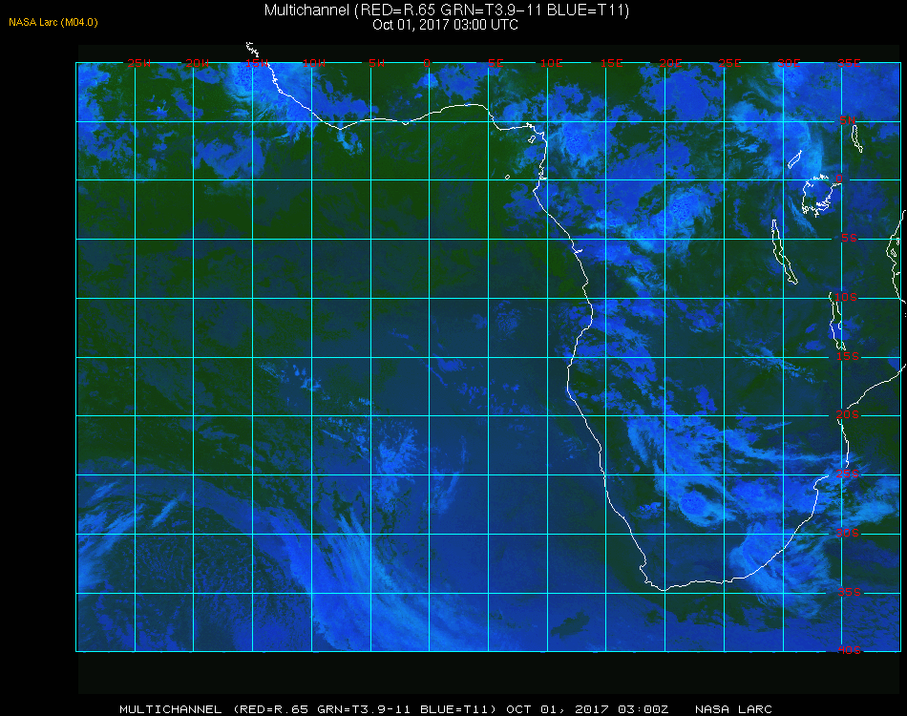Click the 'OCT 01, 2017 03:00Z' bottom timestamp
The height and width of the screenshot is (716, 907).
[x=587, y=709]
